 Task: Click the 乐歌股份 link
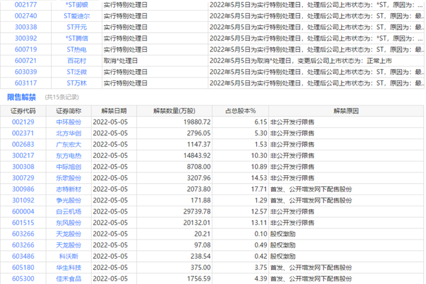coord(69,178)
